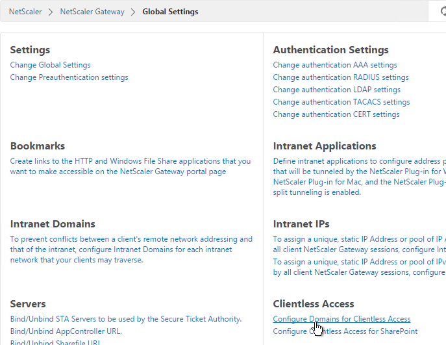Select the Global Settings breadcrumb title
Screen dimensions: 446x345
click(x=170, y=12)
